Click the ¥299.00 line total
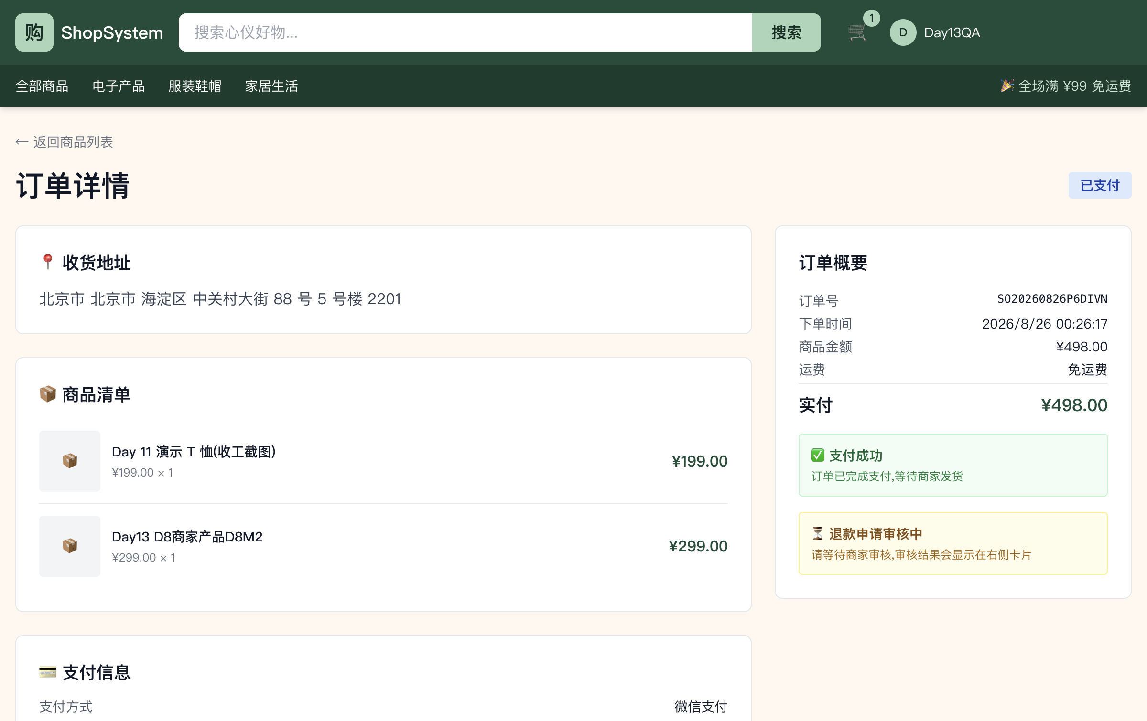Screen dimensions: 1147x721 698,546
